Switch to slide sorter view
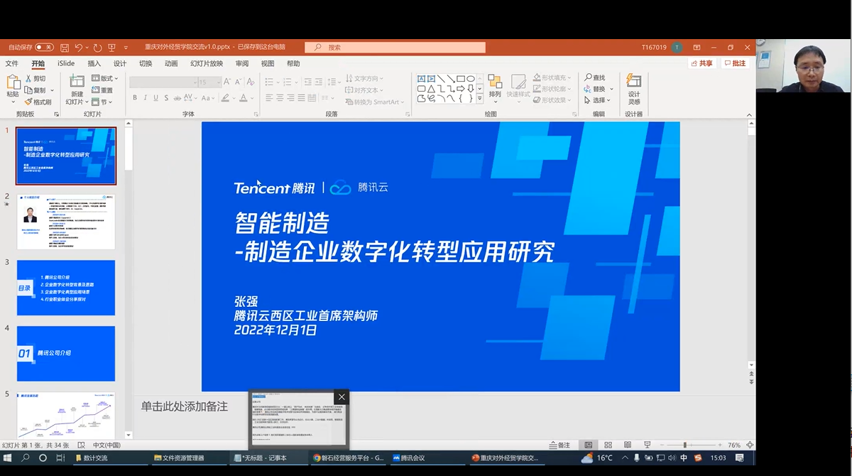This screenshot has height=476, width=852. point(608,445)
